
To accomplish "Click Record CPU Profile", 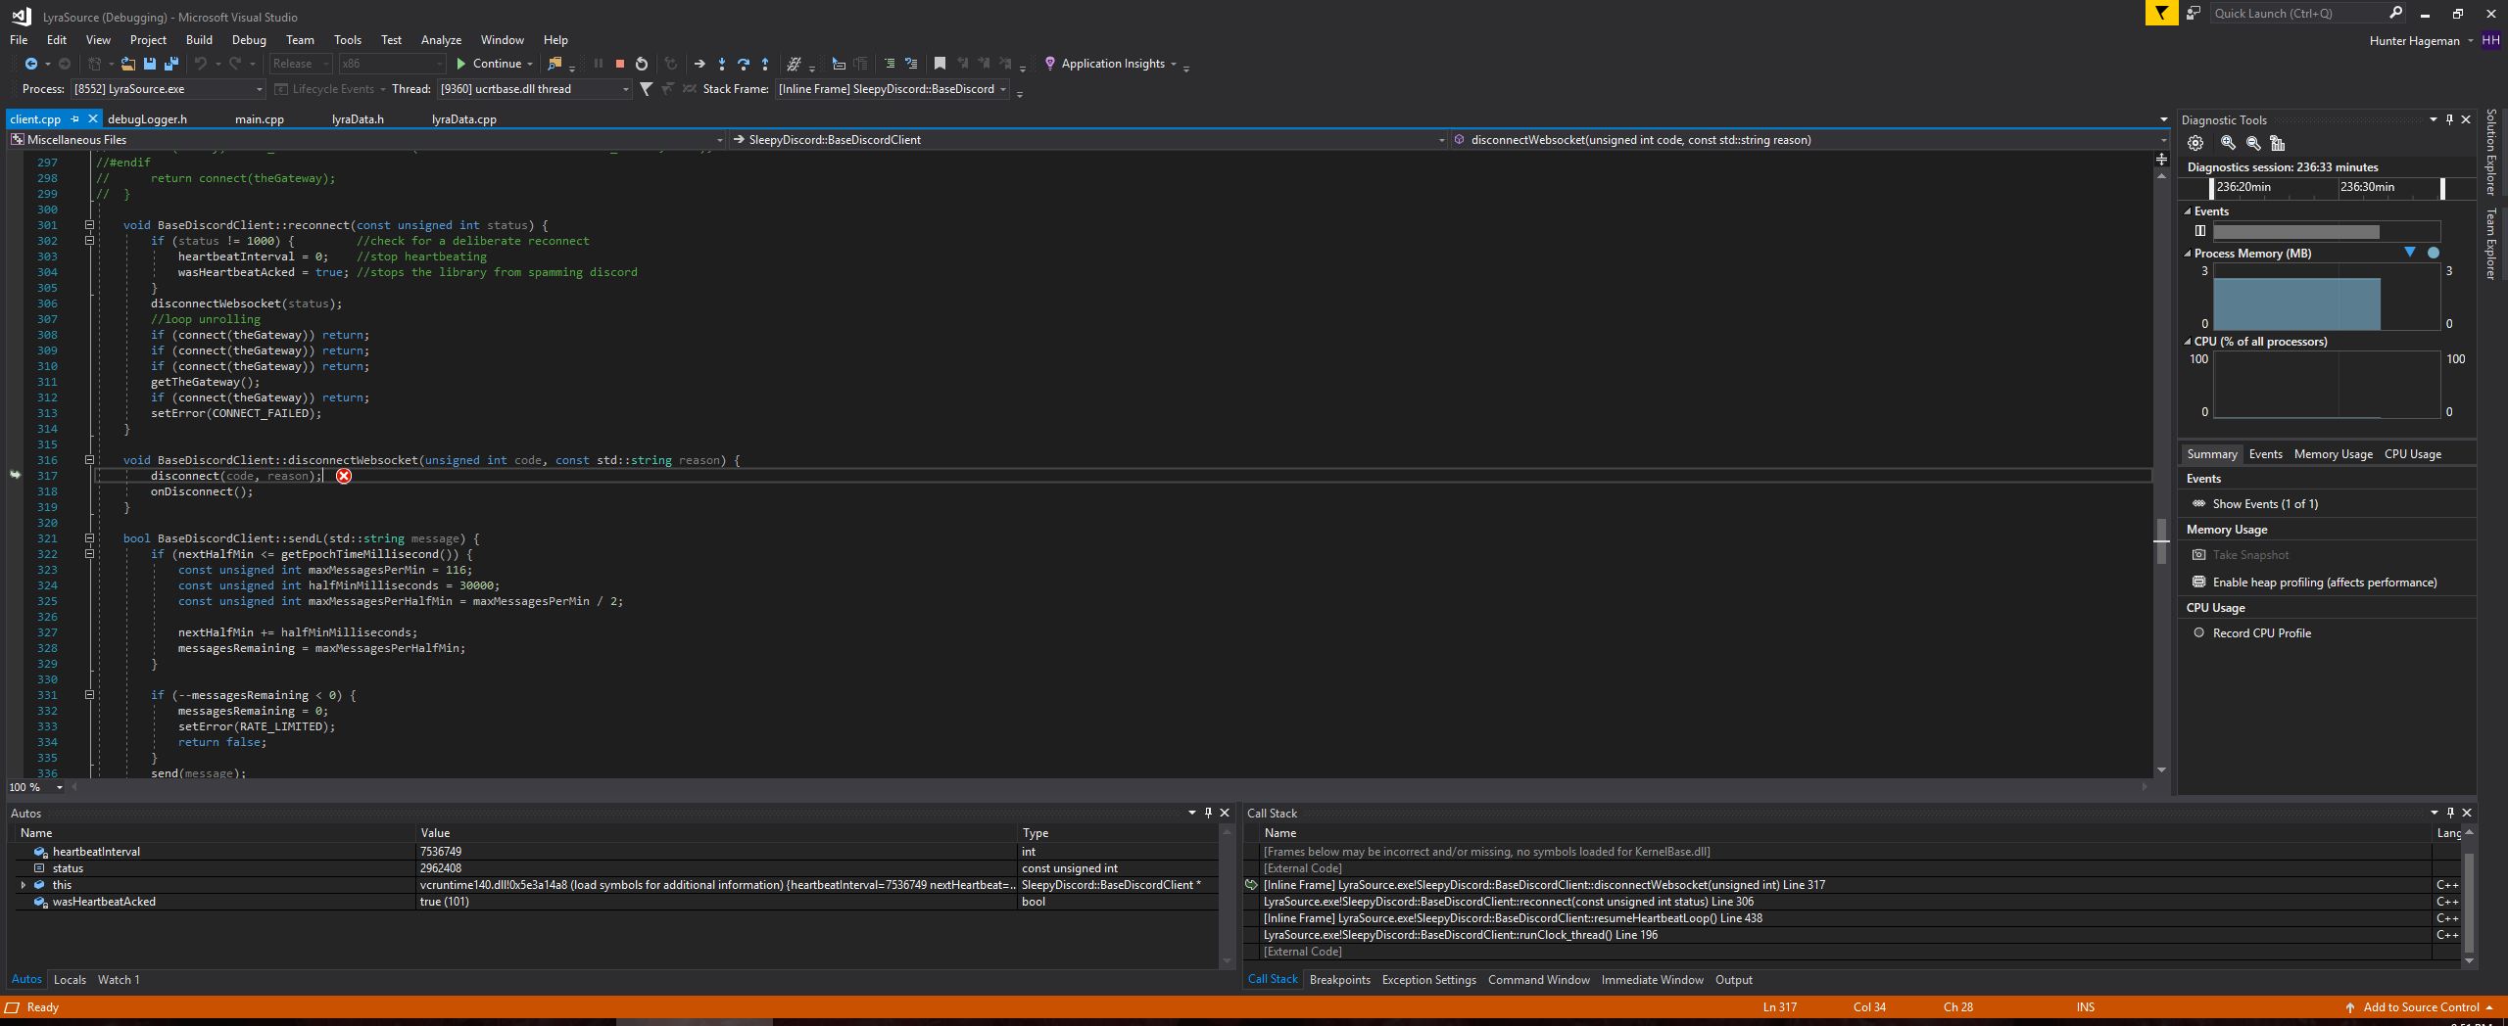I will coord(2258,632).
